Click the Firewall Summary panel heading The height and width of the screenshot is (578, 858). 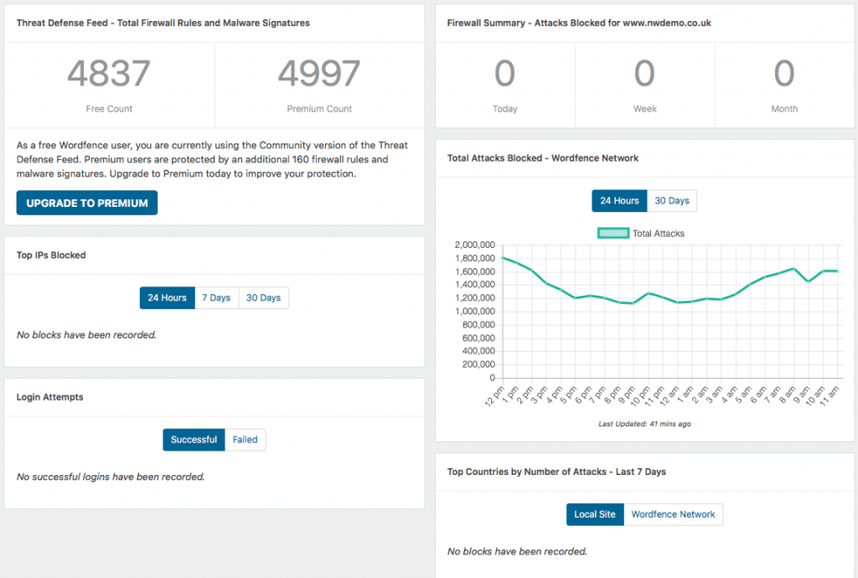579,23
